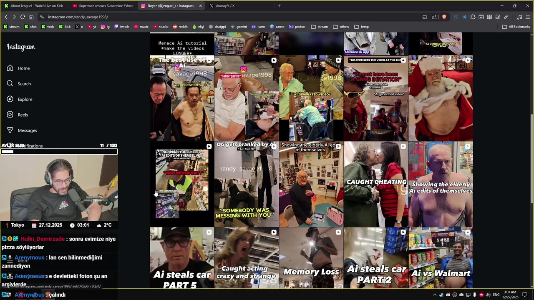Image resolution: width=534 pixels, height=300 pixels.
Task: Click the Instagram logo wordmark
Action: 21,47
